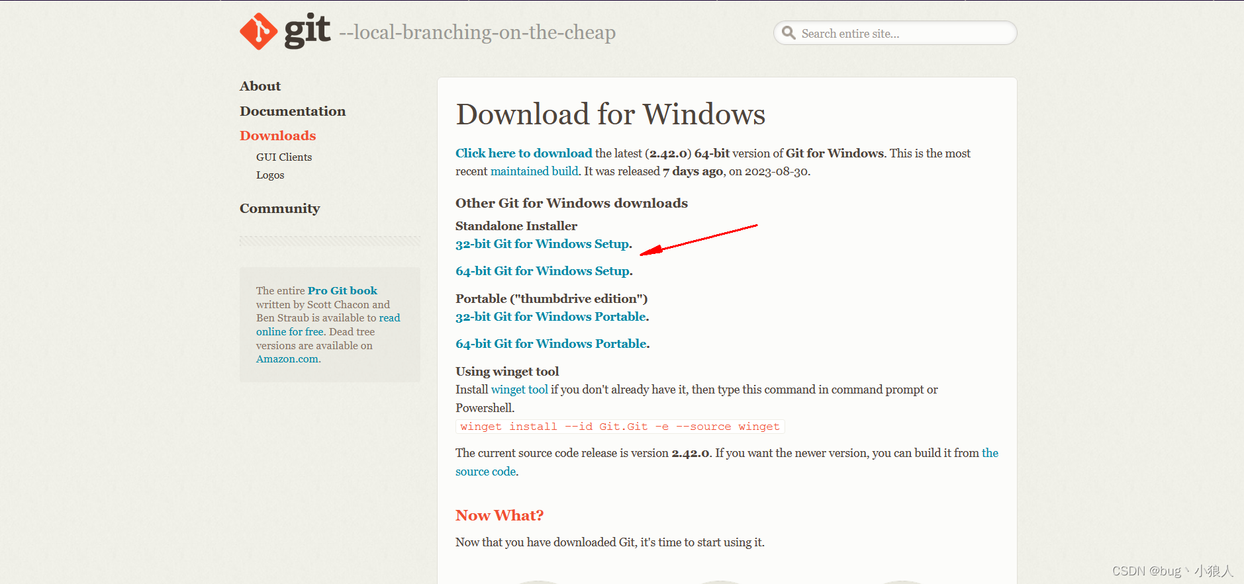Click the "Now What?" heading
This screenshot has height=584, width=1244.
[500, 515]
